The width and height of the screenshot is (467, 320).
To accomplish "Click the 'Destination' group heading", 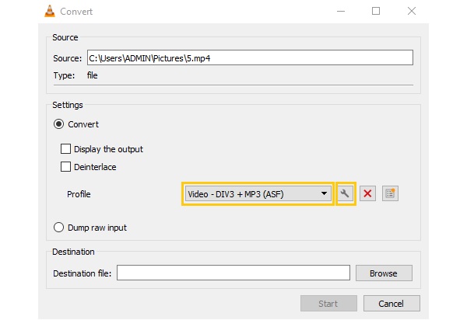I will (x=73, y=252).
